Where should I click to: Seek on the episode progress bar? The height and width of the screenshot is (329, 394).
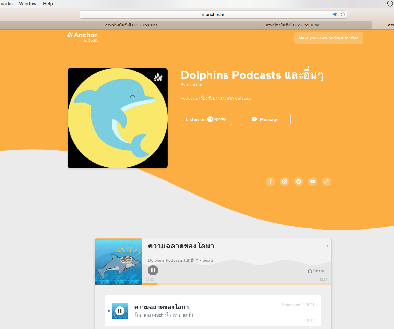point(237,284)
